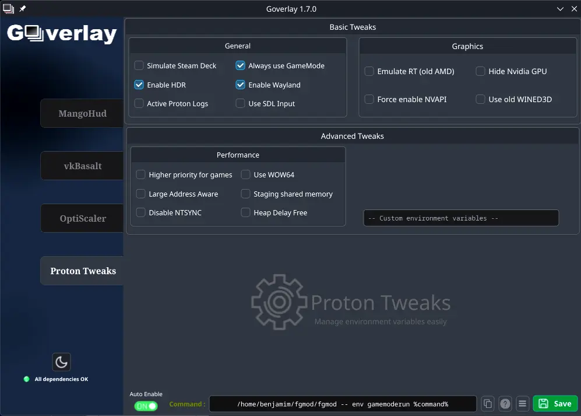The image size is (581, 416).
Task: Click the pin icon in title bar
Action: click(23, 9)
